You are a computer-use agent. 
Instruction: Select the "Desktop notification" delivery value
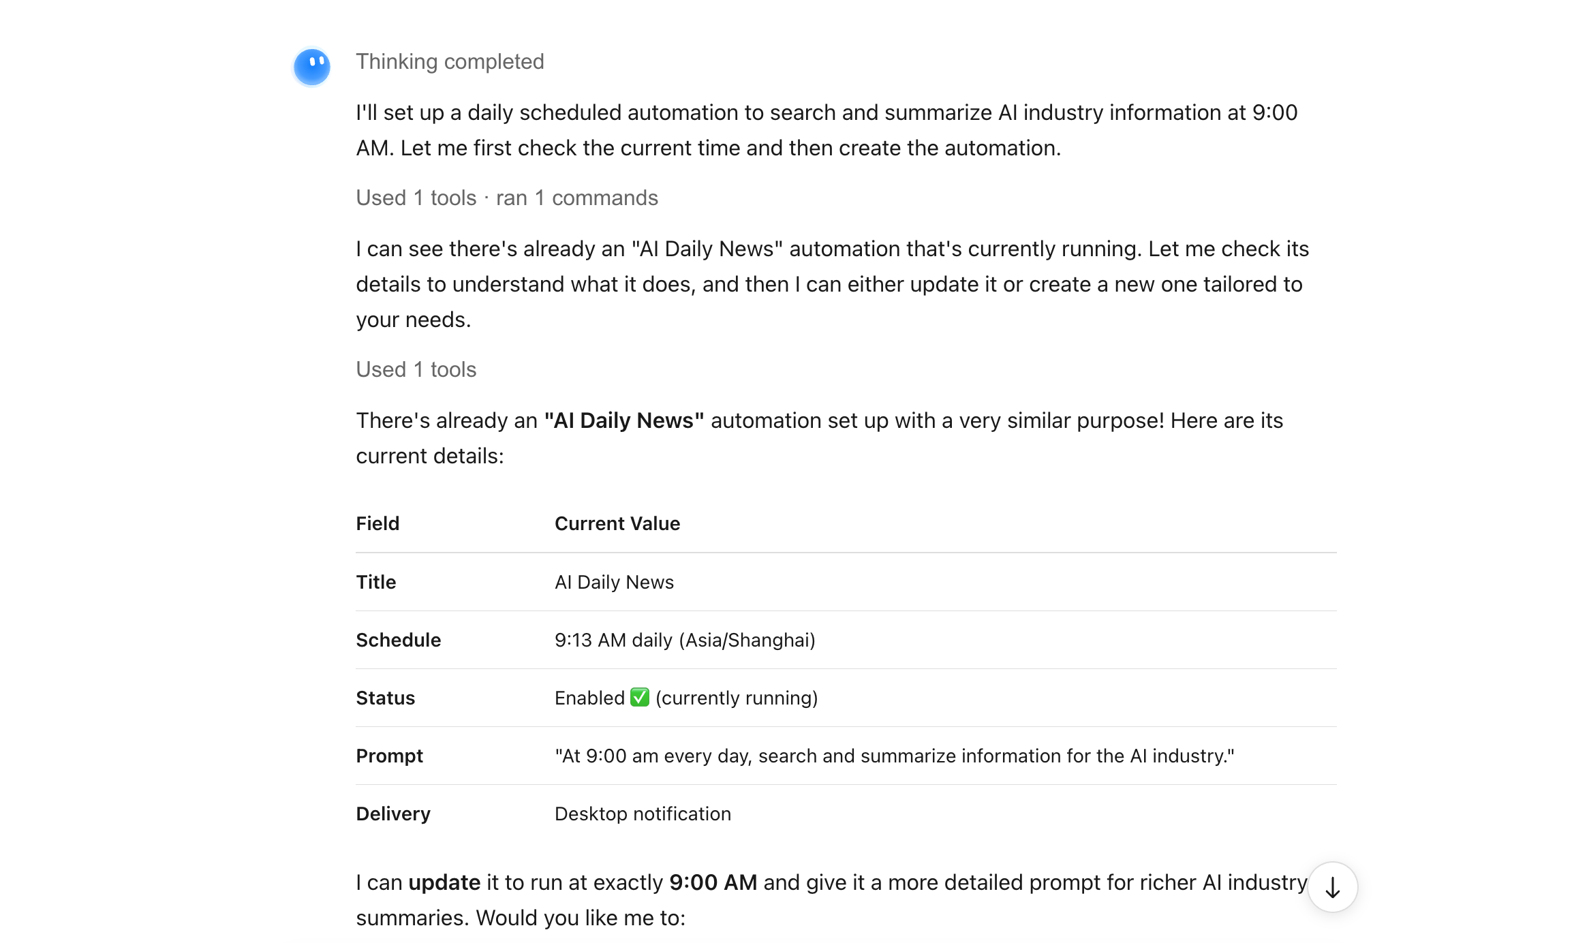click(x=643, y=814)
